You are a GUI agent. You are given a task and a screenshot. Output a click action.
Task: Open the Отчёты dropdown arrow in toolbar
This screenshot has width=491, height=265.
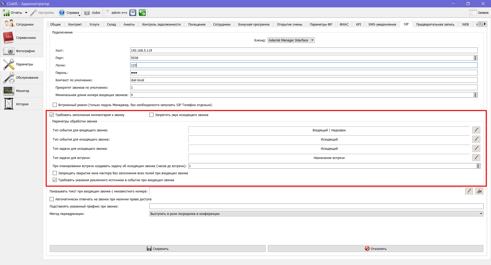click(x=26, y=13)
